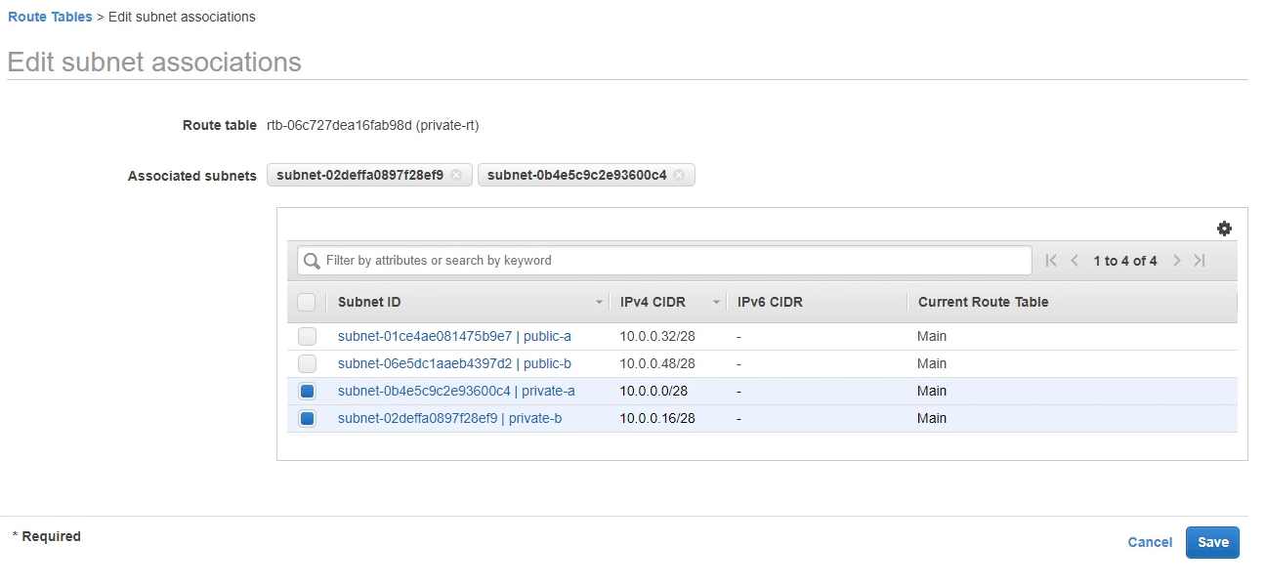The image size is (1265, 586).
Task: Uncheck the private-b subnet checkbox
Action: click(x=307, y=419)
